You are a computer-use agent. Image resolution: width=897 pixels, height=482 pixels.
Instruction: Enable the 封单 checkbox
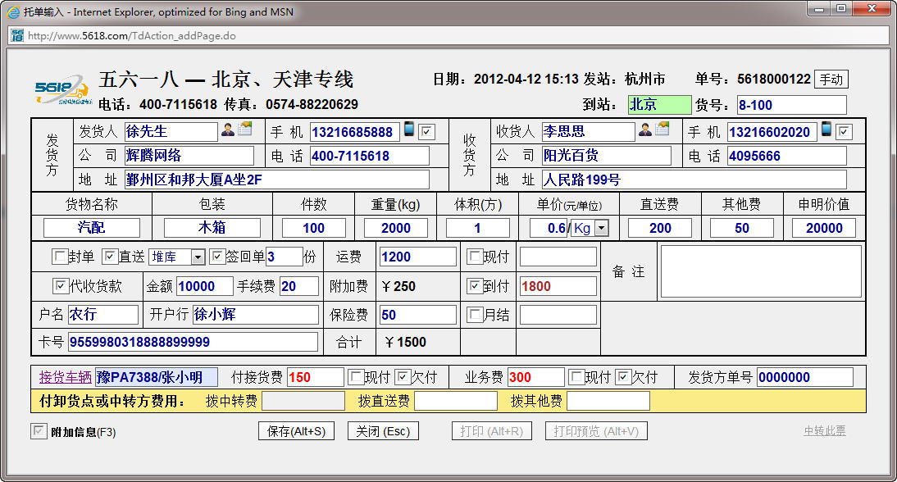coord(60,257)
